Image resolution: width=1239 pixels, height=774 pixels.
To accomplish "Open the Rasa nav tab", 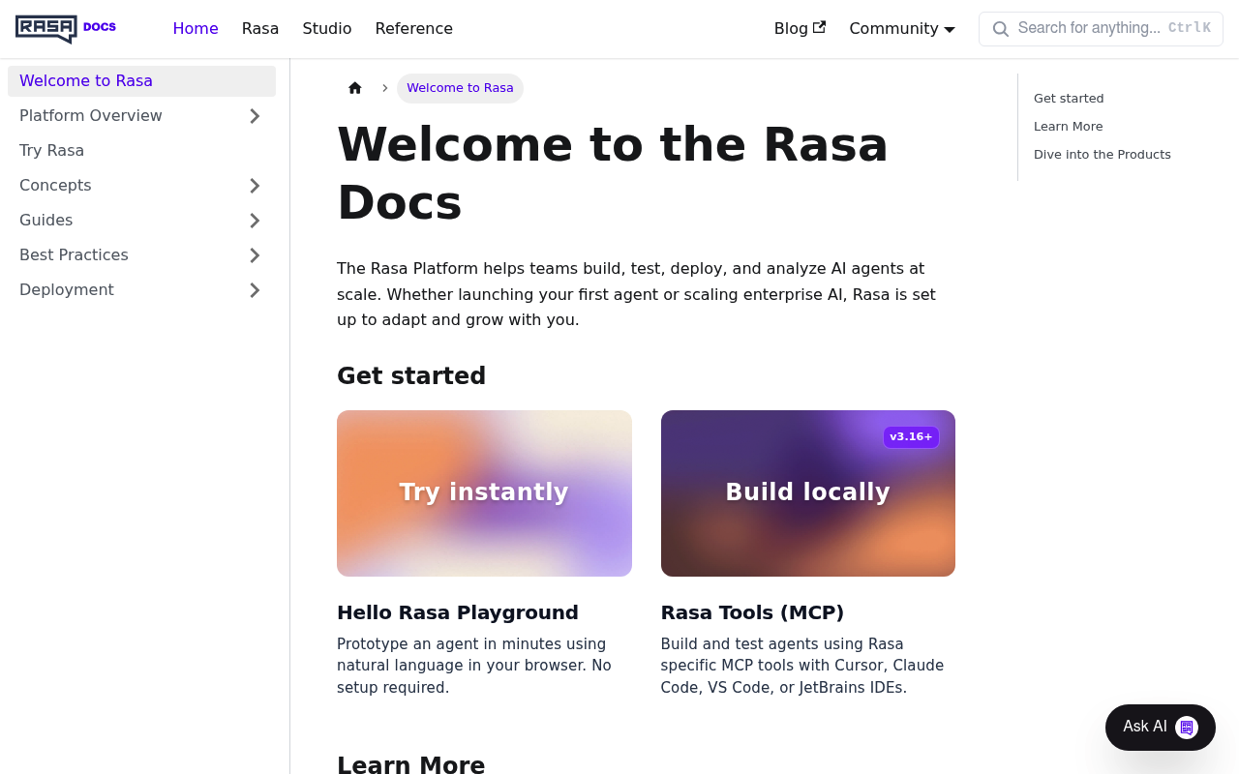I will (260, 29).
